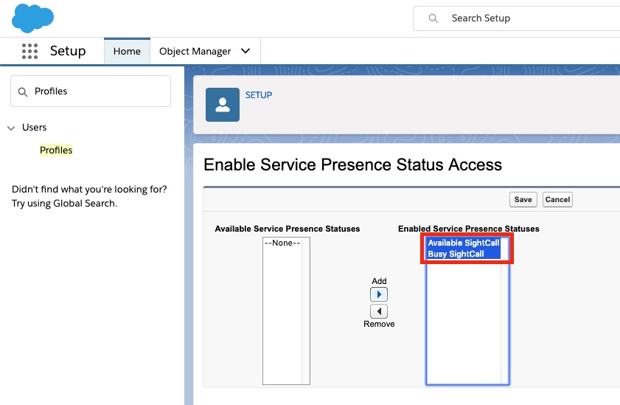Open Profiles in the sidebar tree
This screenshot has height=405, width=620.
(56, 150)
